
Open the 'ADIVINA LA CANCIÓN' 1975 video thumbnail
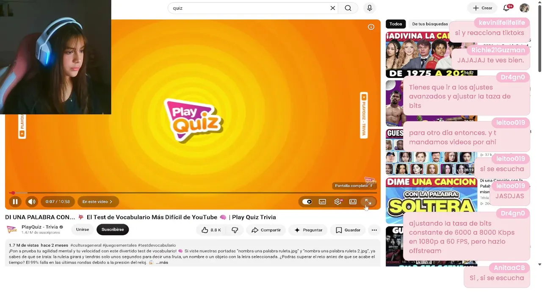coord(431,54)
